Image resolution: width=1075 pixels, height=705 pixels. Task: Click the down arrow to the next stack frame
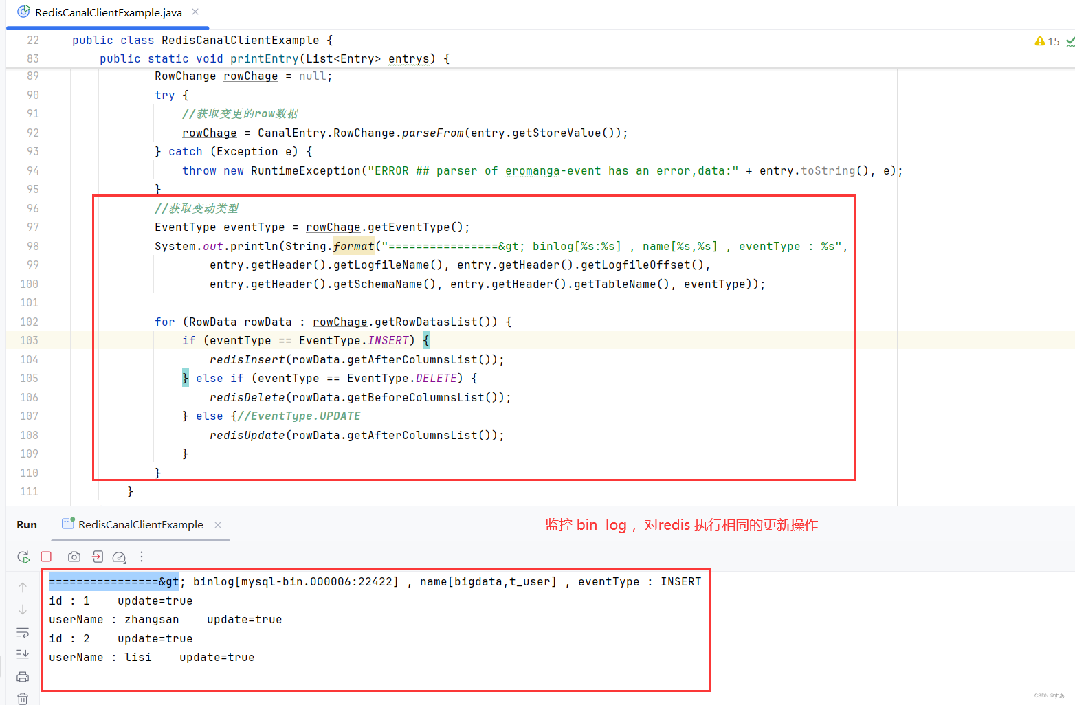[23, 609]
